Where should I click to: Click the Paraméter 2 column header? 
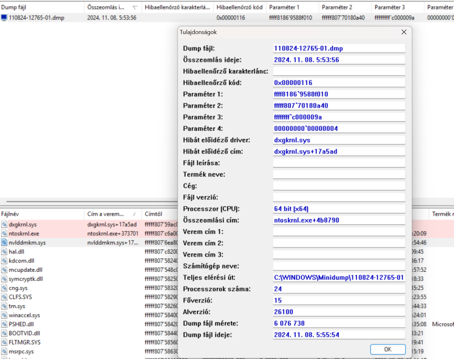(x=345, y=7)
